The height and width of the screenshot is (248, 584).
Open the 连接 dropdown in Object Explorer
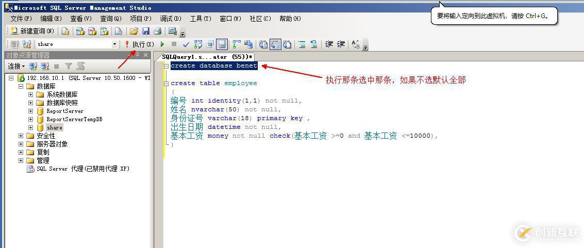[x=16, y=66]
